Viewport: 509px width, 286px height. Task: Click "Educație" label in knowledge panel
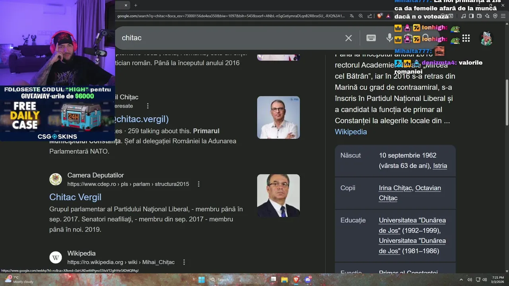click(353, 220)
